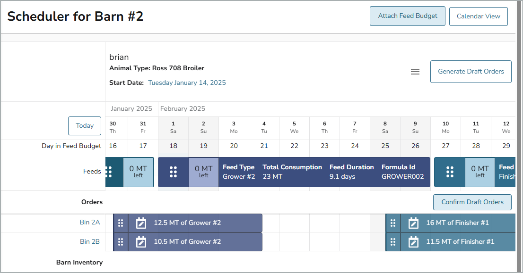Open calendar edit icon on 12.5 MT order
This screenshot has height=273, width=523.
tap(141, 223)
